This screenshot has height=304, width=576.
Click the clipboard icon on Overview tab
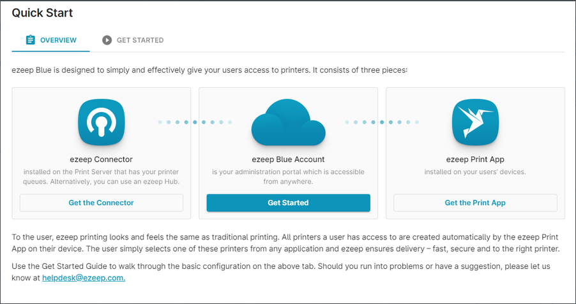pos(31,40)
